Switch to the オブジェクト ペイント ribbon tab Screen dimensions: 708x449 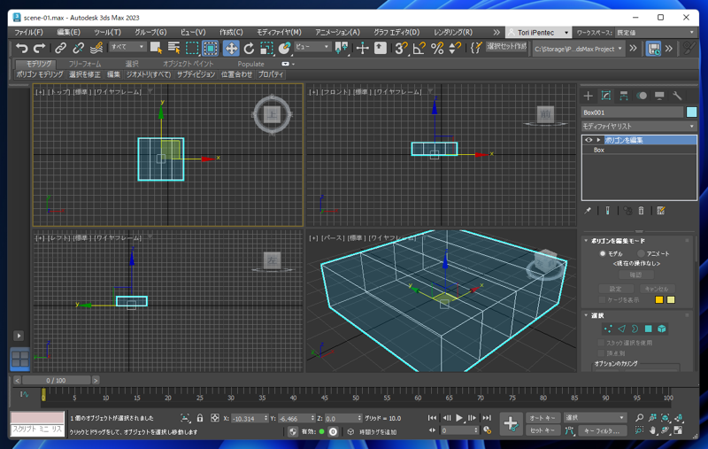[x=188, y=64]
